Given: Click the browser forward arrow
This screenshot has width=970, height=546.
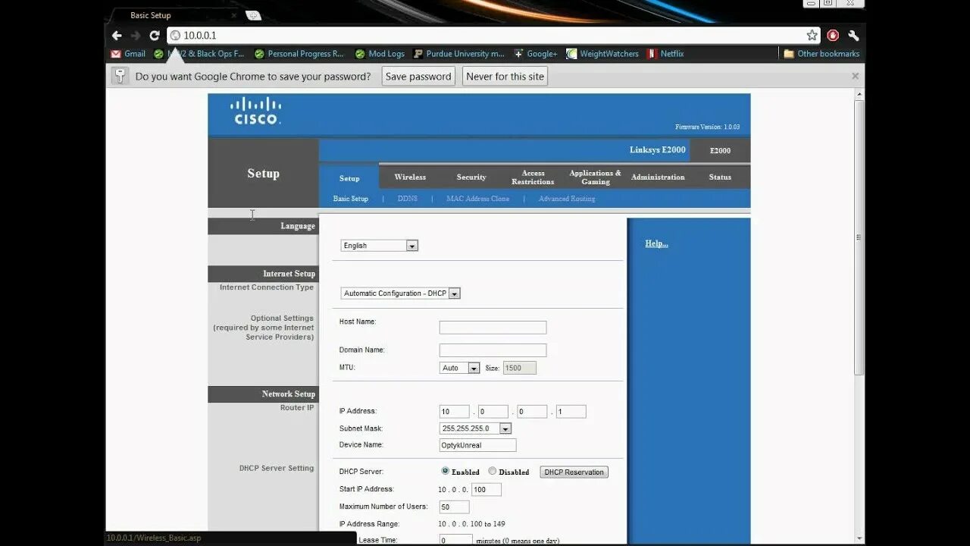Looking at the screenshot, I should coord(136,36).
